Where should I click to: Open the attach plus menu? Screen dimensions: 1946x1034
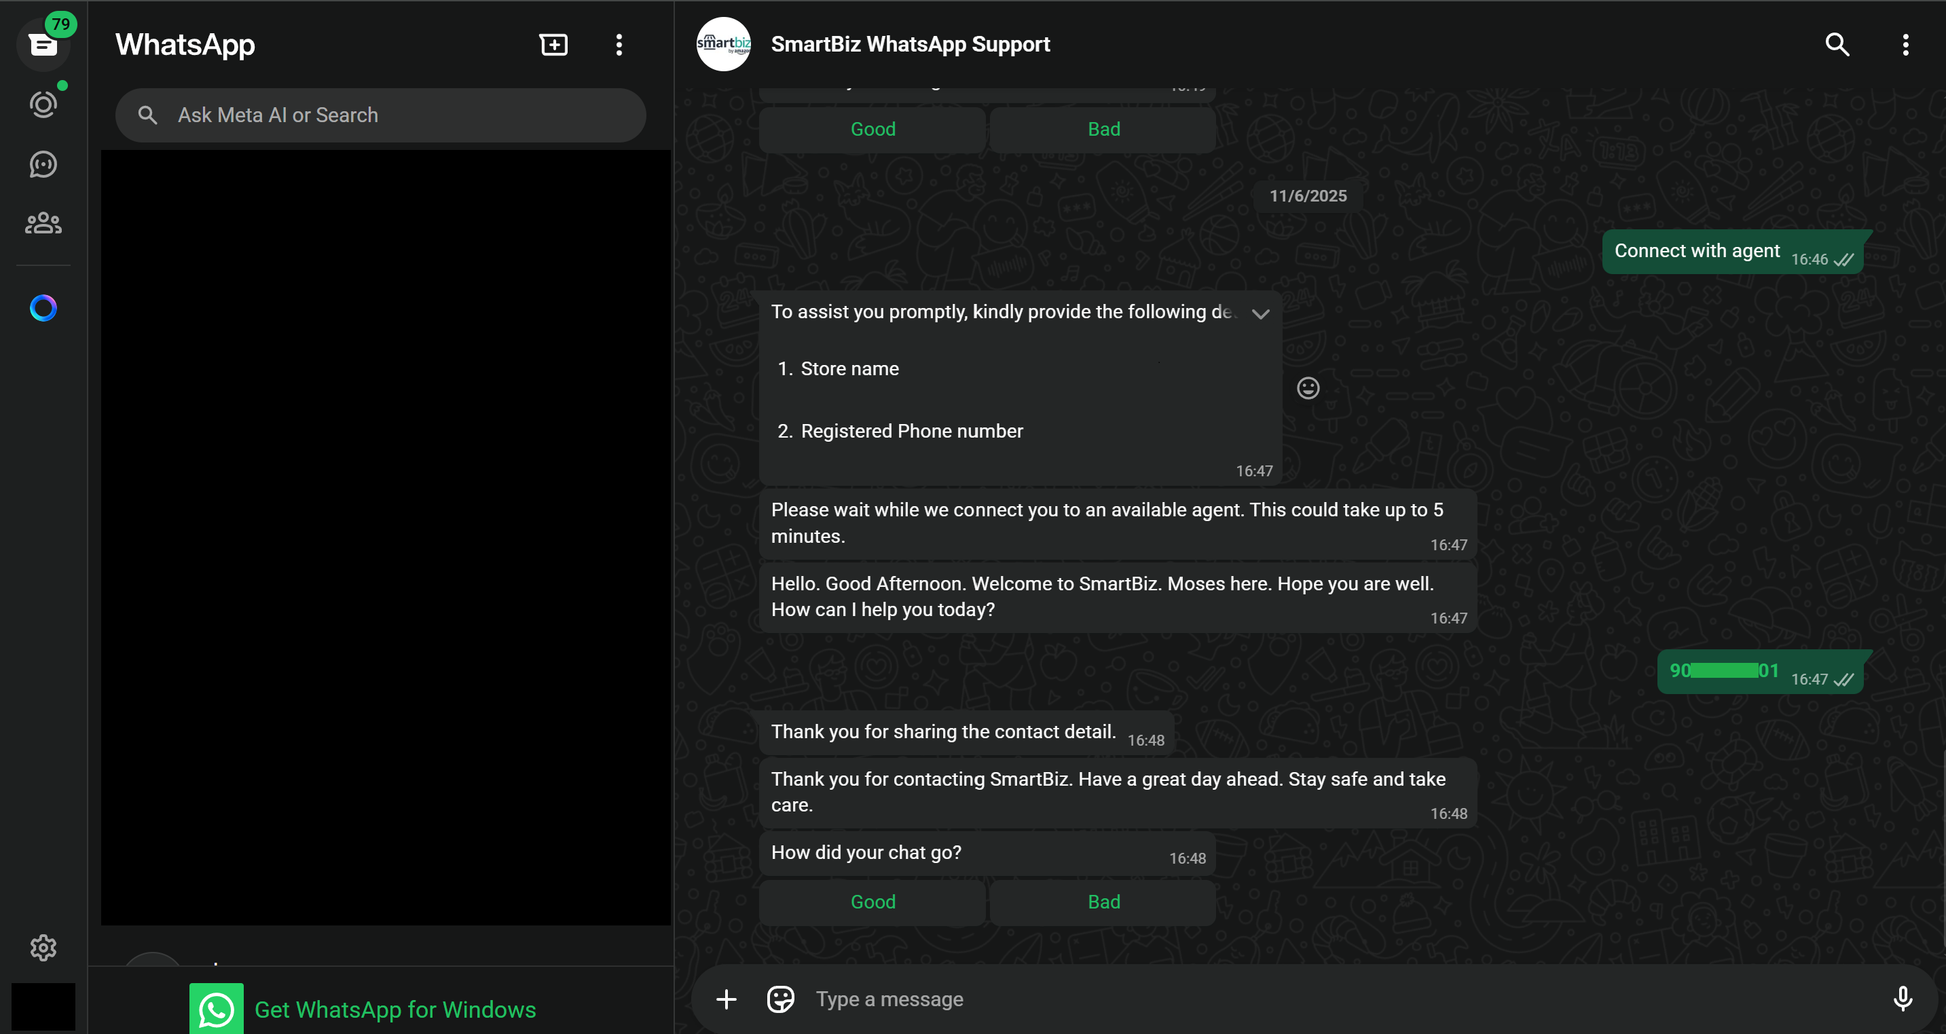click(726, 999)
